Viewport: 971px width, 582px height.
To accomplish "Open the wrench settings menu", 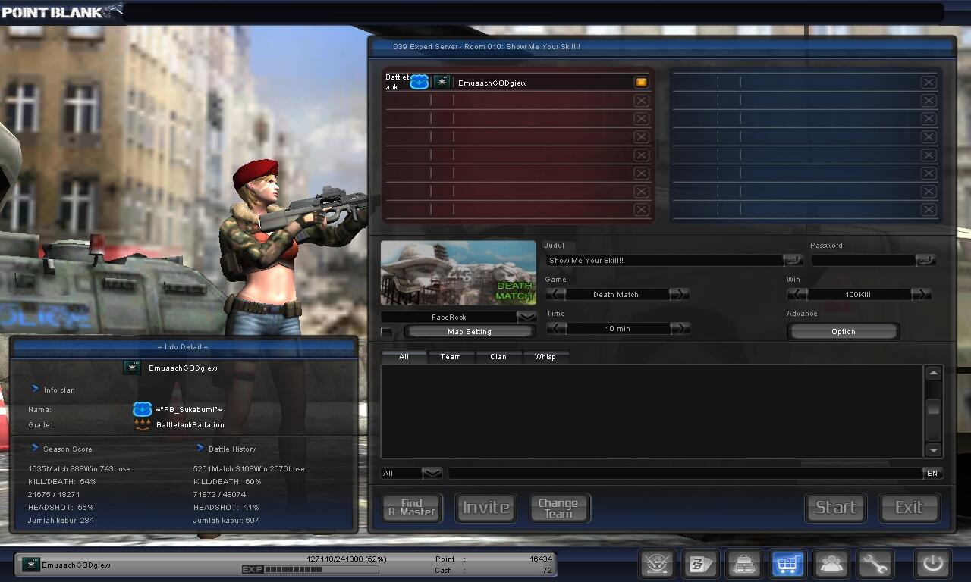I will 874,564.
